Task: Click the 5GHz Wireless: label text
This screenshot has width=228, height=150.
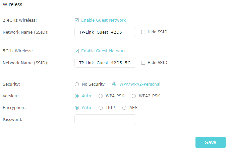Action: tap(18, 51)
